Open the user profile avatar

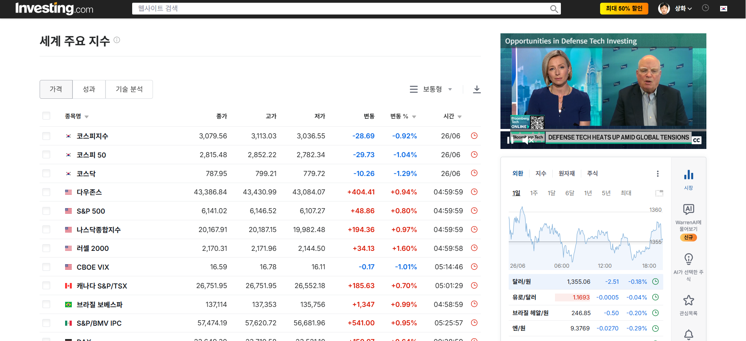coord(664,9)
